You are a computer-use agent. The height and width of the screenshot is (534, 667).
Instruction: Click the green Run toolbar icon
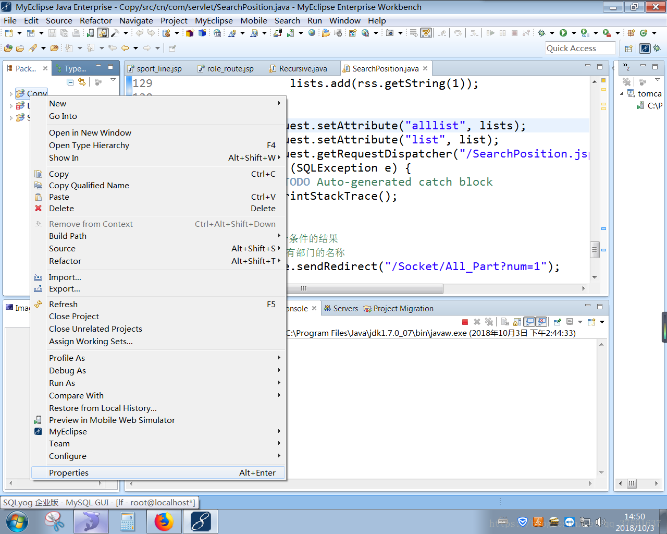coord(563,33)
